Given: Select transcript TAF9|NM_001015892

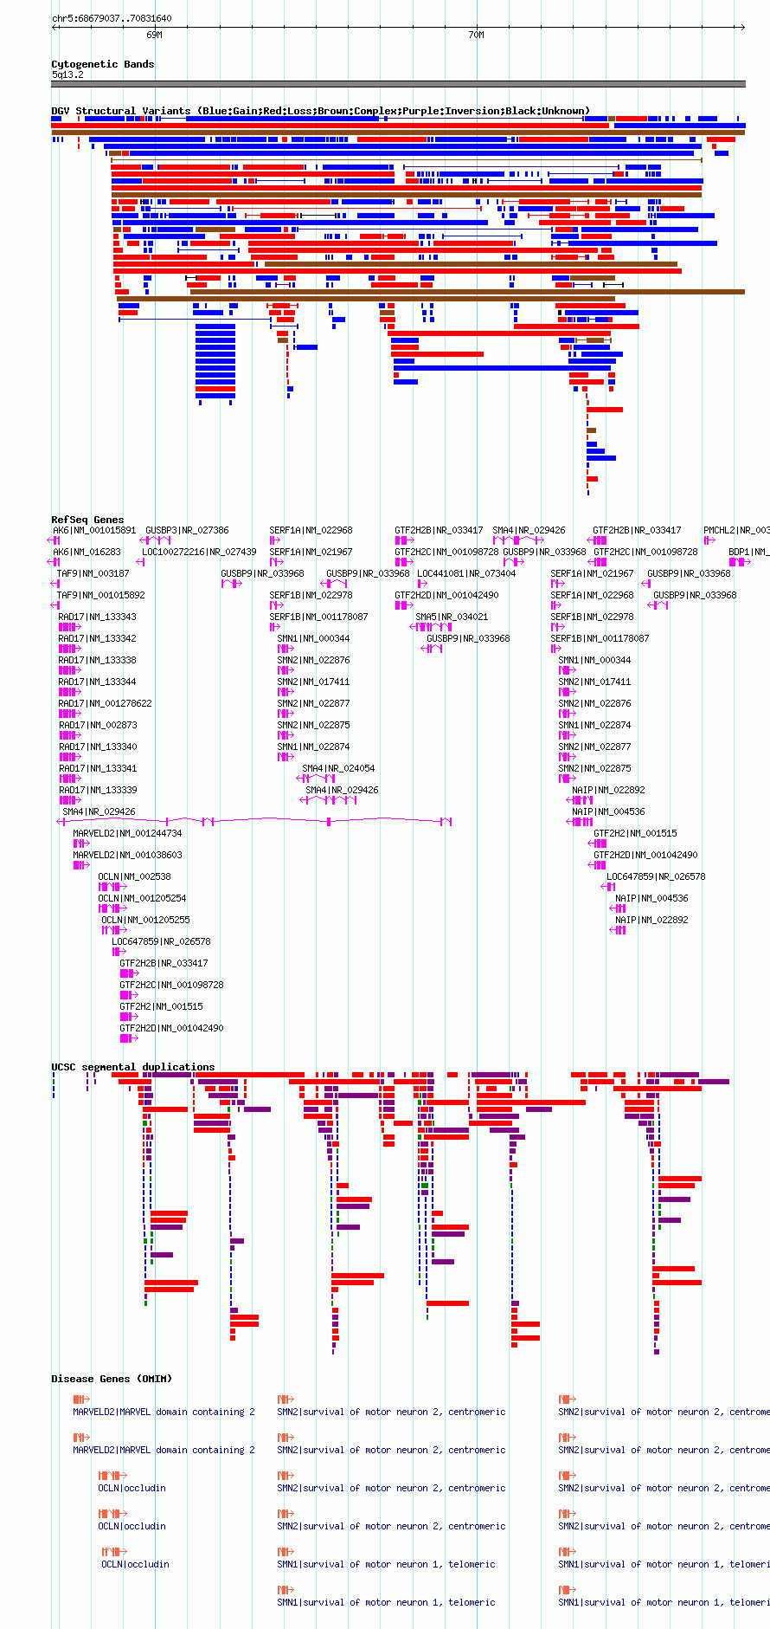Looking at the screenshot, I should [x=101, y=595].
